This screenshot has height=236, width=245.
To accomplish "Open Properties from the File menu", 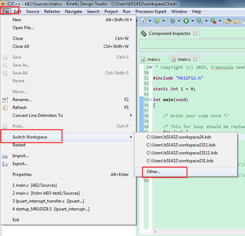I will (x=68, y=174).
